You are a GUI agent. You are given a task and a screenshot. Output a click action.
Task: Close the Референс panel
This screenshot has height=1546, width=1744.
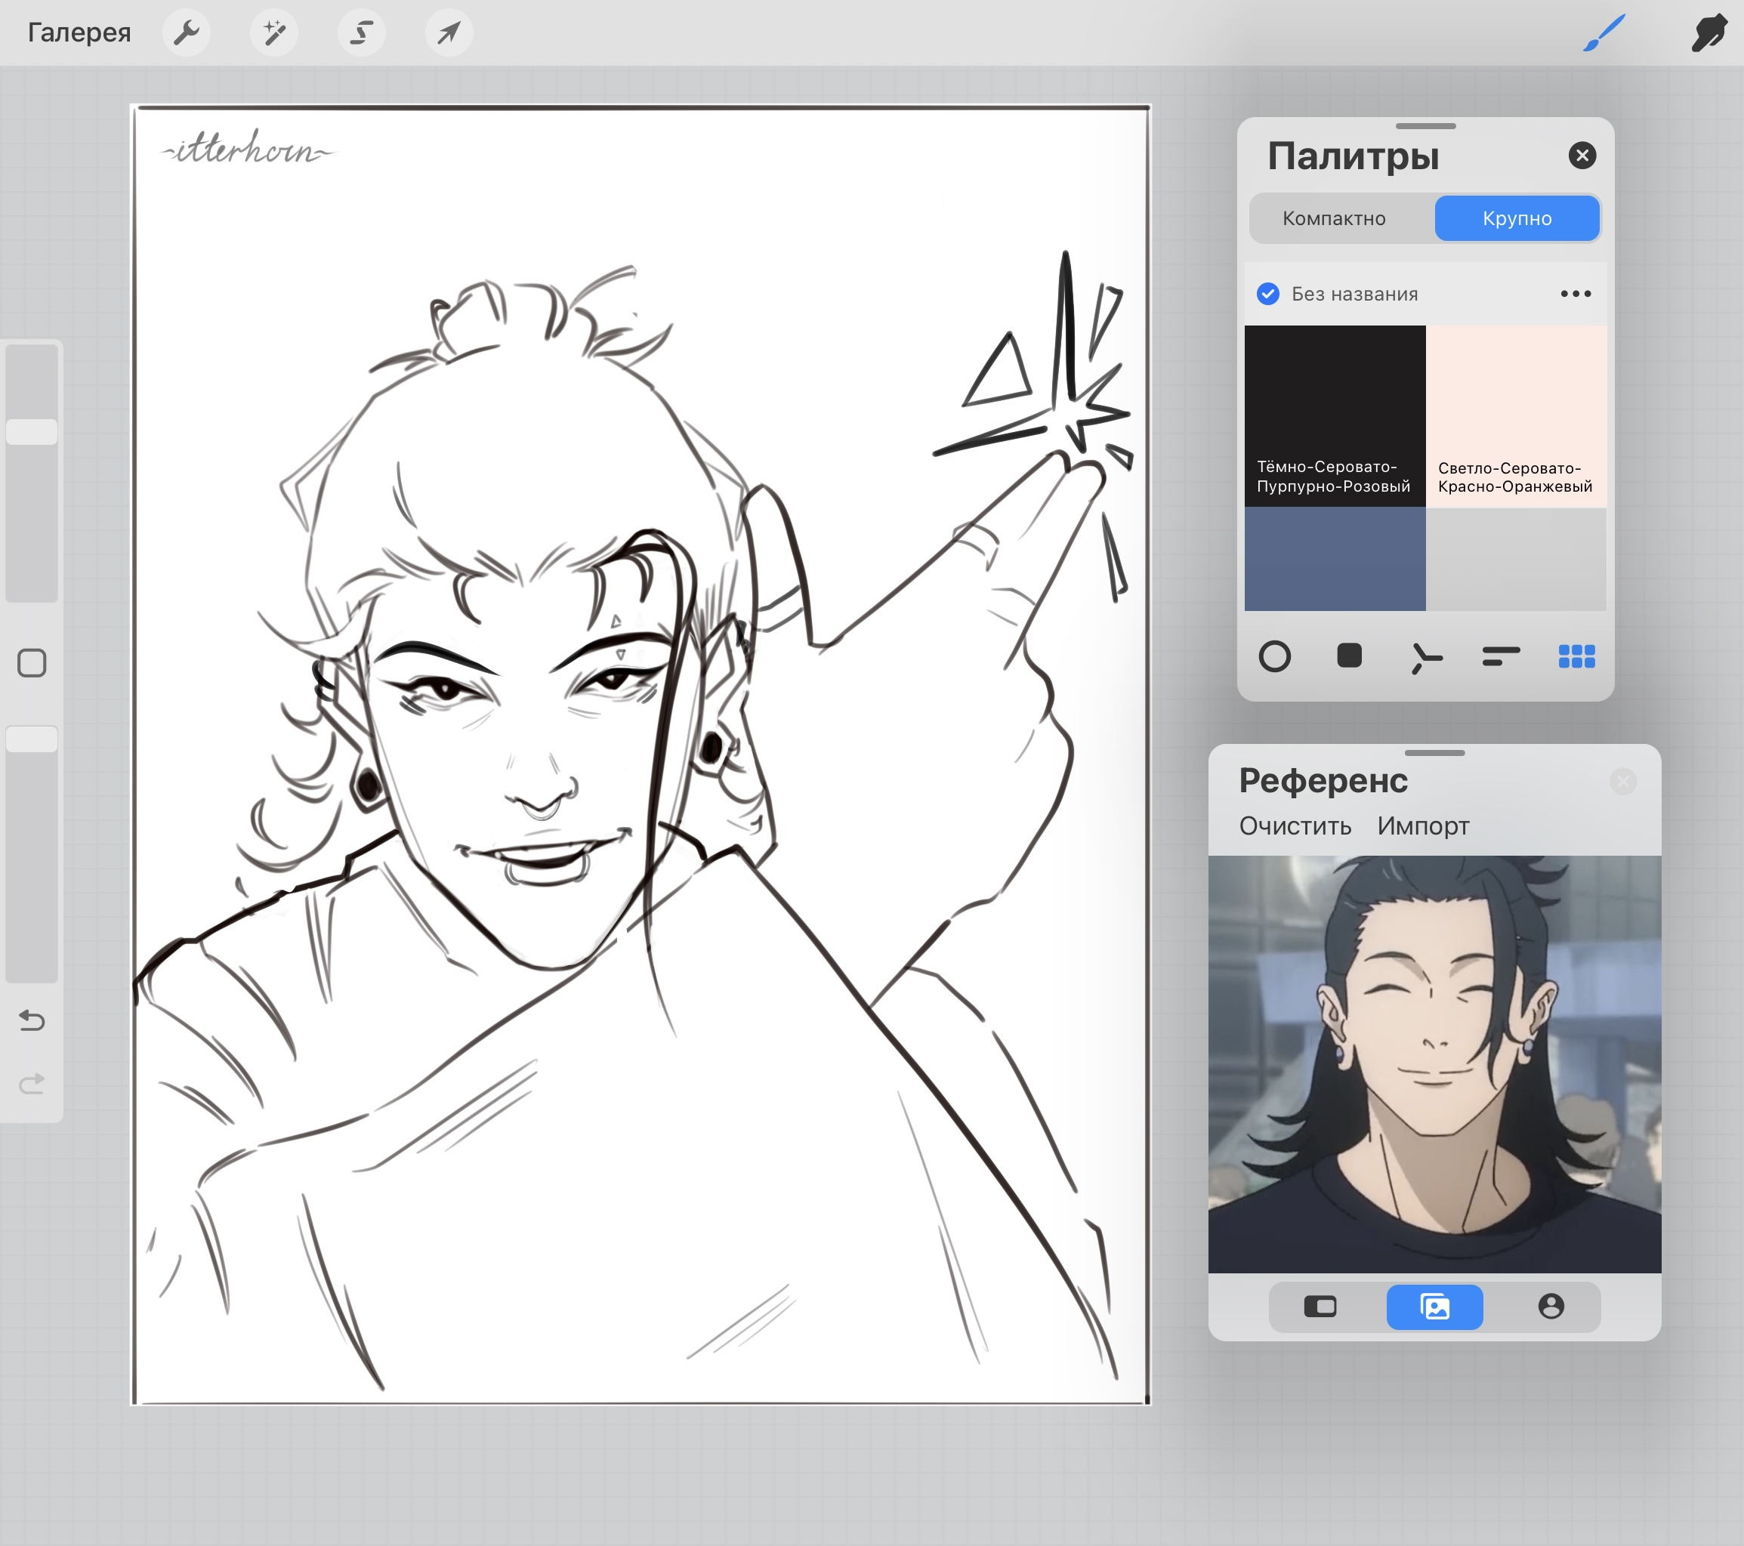(x=1623, y=781)
